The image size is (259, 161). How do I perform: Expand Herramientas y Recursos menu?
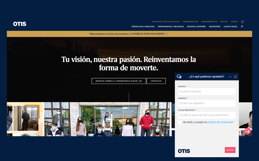coord(171,27)
